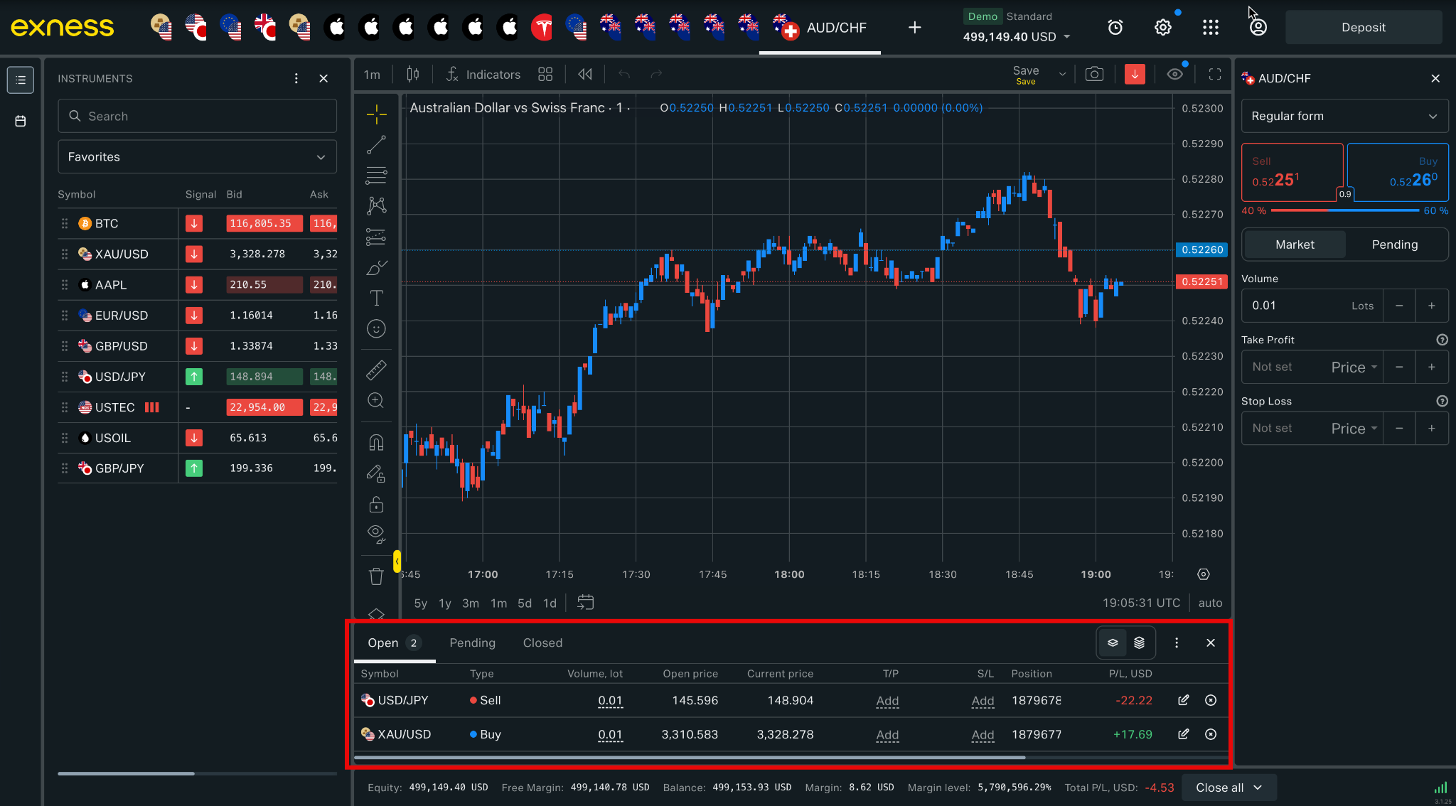Expand the Favorites dropdown
1456x806 pixels.
pyautogui.click(x=197, y=156)
